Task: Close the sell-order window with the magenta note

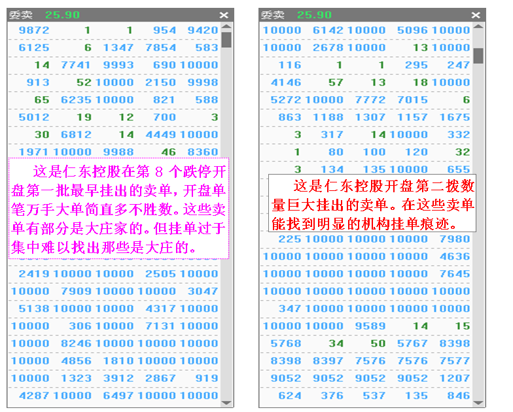Action: click(224, 15)
